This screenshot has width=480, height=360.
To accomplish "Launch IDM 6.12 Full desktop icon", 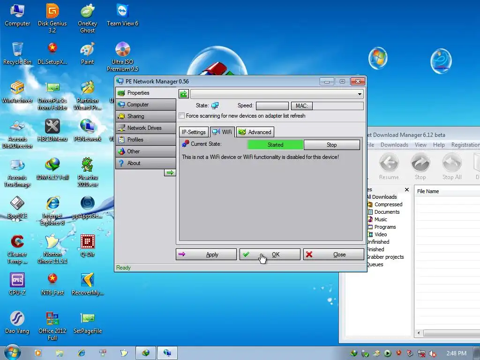I will [x=52, y=169].
